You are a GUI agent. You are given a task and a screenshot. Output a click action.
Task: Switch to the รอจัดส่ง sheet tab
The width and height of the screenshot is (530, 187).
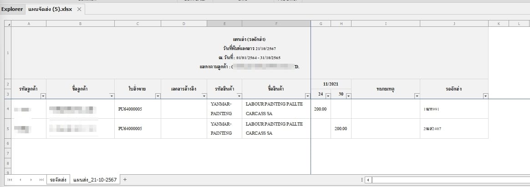coord(58,180)
